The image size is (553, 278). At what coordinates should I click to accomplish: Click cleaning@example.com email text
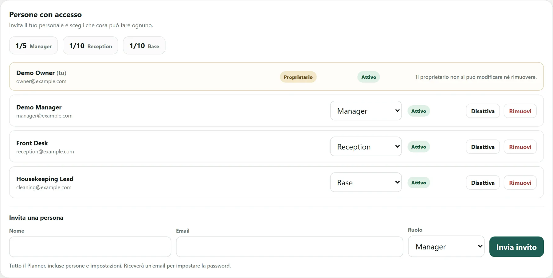pos(44,187)
